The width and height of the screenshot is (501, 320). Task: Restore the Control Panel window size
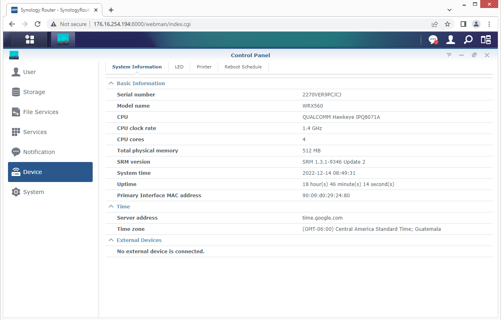tap(474, 55)
